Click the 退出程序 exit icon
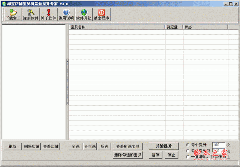 click(x=101, y=14)
